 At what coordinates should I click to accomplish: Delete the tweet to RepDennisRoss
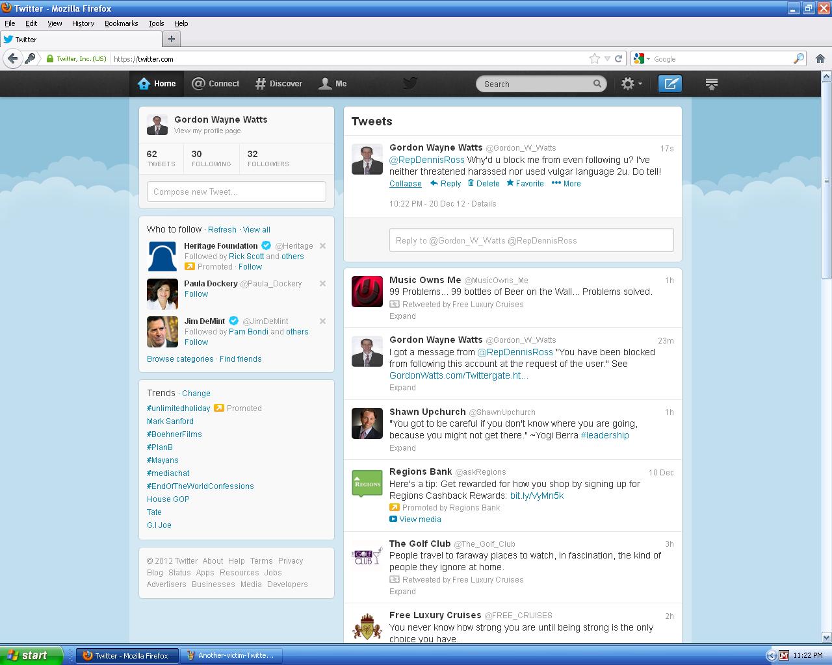click(484, 184)
